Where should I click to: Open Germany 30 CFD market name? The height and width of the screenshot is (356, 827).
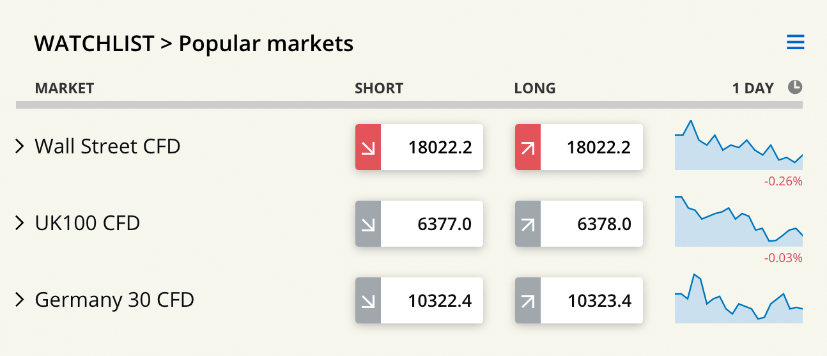(114, 300)
